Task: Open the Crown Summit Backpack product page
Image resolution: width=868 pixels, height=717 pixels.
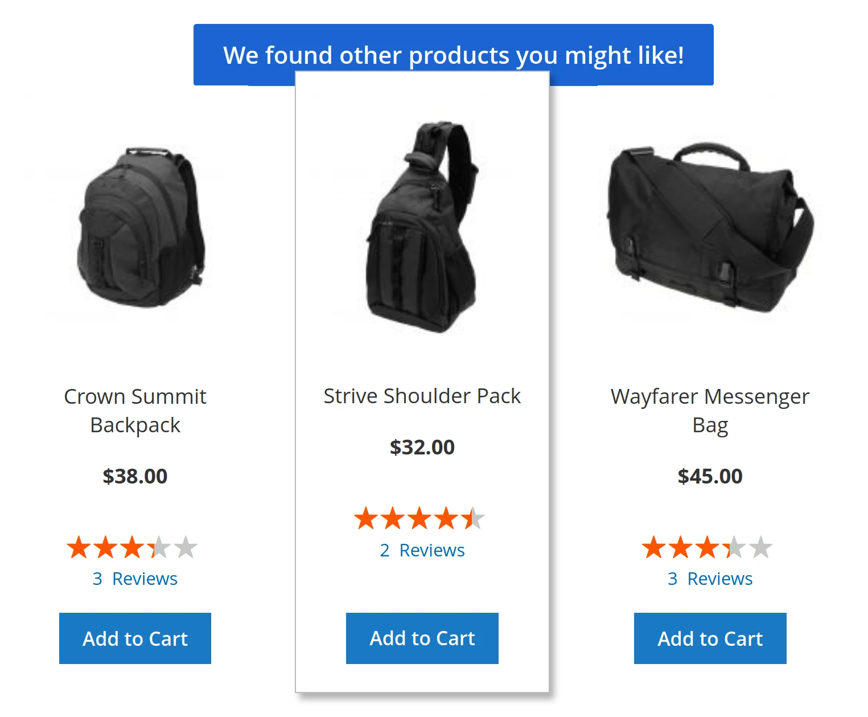Action: [135, 410]
